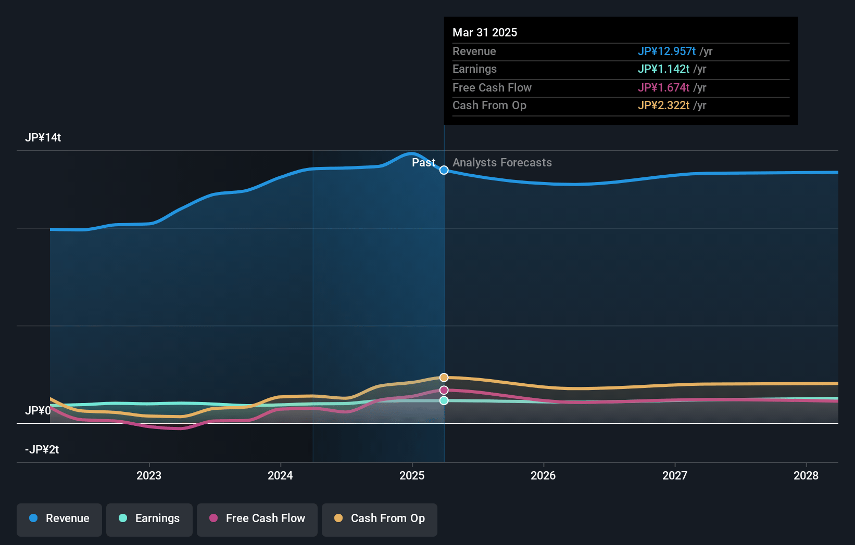Screen dimensions: 855x545
Task: Click the JP¥0 y-axis label
Action: click(x=38, y=410)
